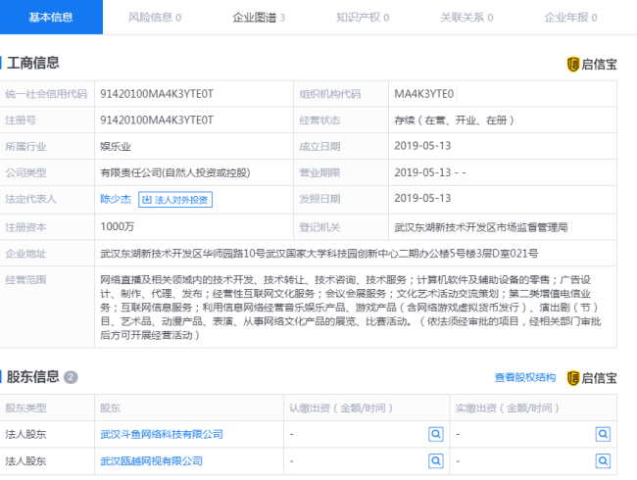Click the 企业地址 address text

pos(318,254)
